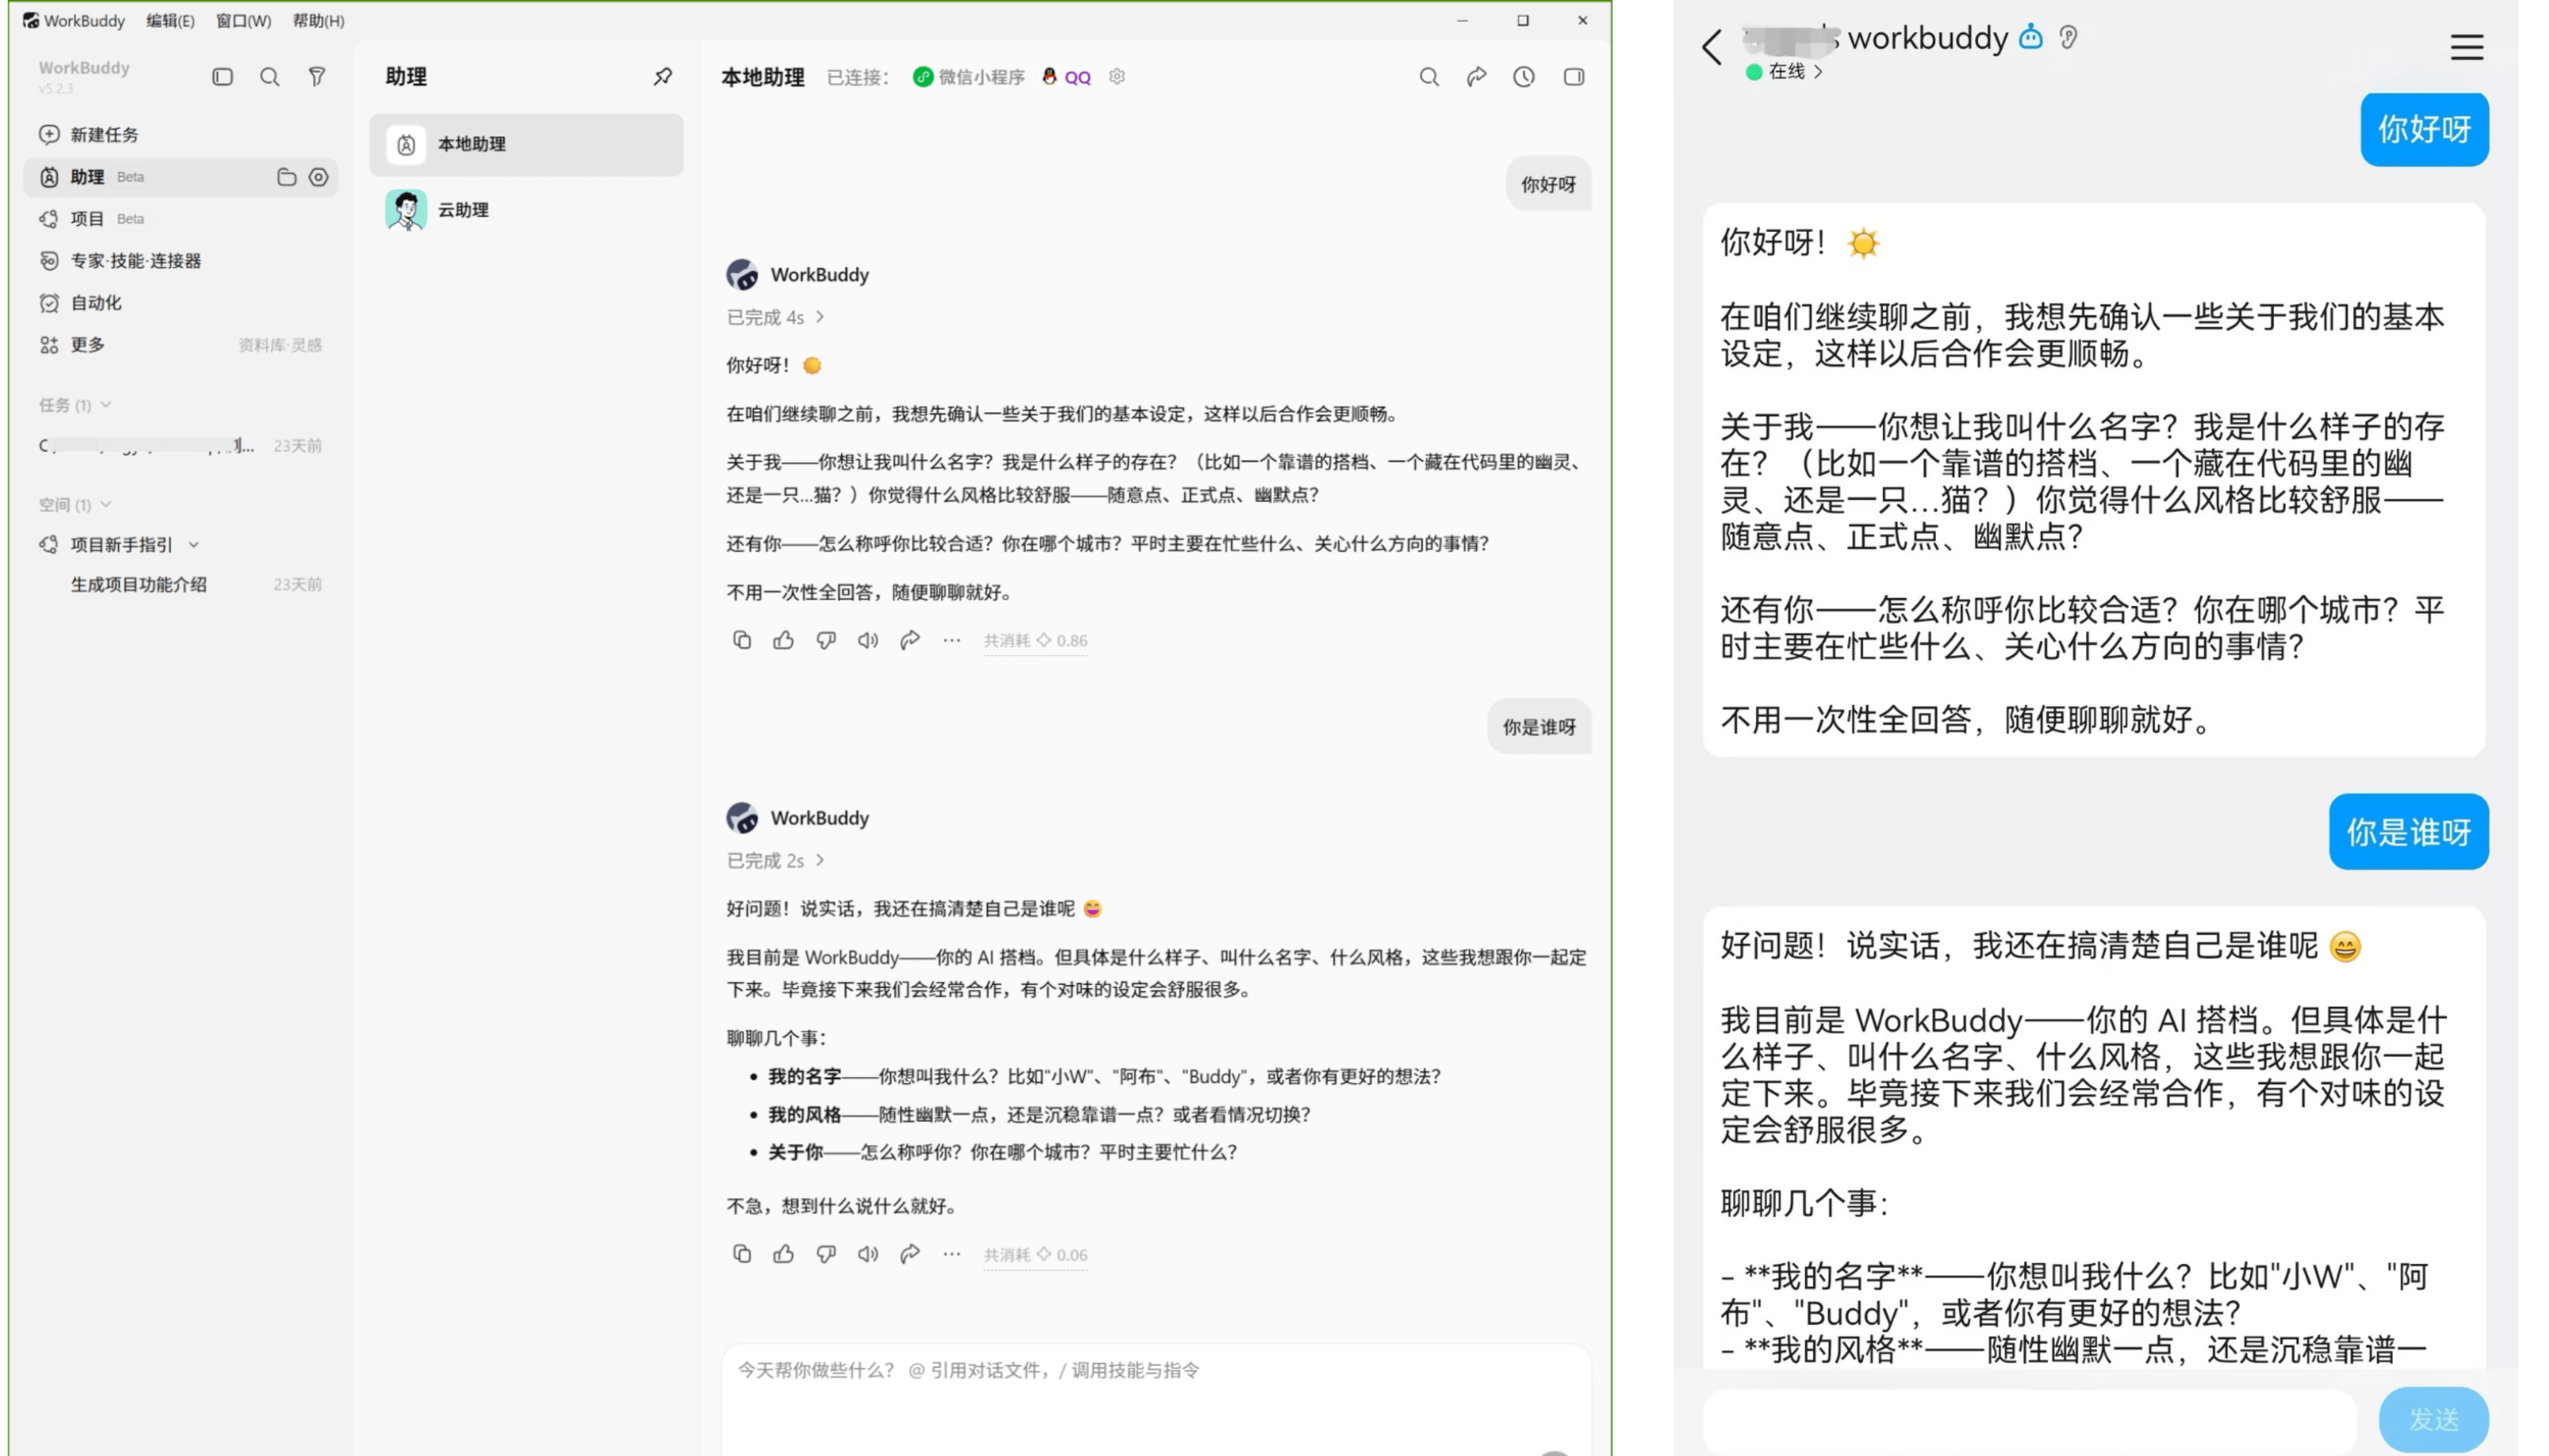Click 发送 in the QQ chat
The width and height of the screenshot is (2549, 1456).
click(x=2433, y=1419)
